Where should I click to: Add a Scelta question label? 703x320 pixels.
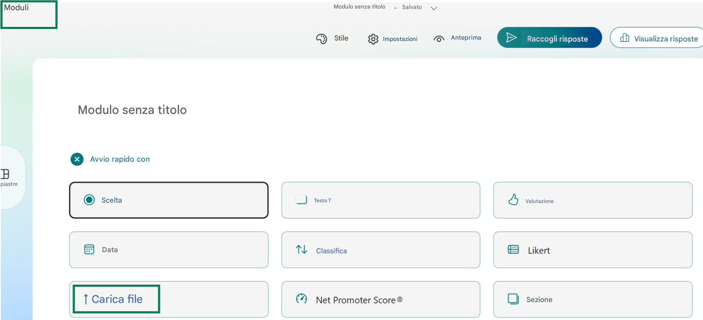(112, 200)
